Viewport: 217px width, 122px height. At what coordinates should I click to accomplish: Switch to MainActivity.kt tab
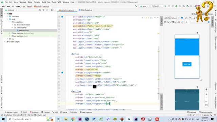pyautogui.click(x=86, y=10)
